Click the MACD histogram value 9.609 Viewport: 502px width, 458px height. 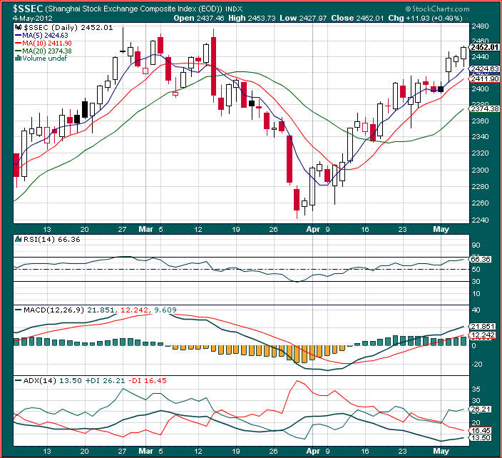(165, 310)
